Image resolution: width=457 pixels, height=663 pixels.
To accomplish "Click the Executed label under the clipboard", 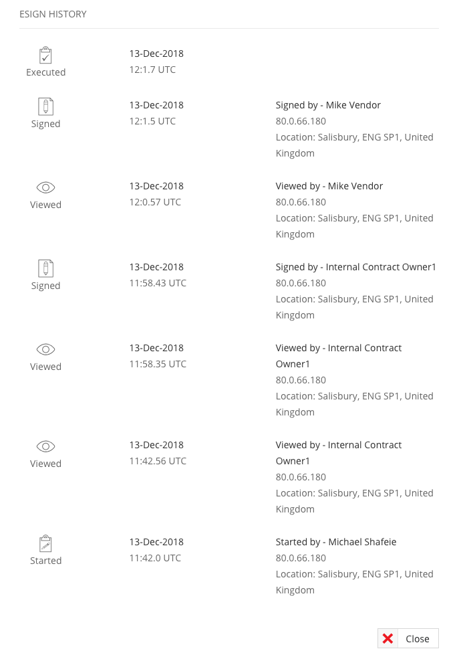I will 45,72.
